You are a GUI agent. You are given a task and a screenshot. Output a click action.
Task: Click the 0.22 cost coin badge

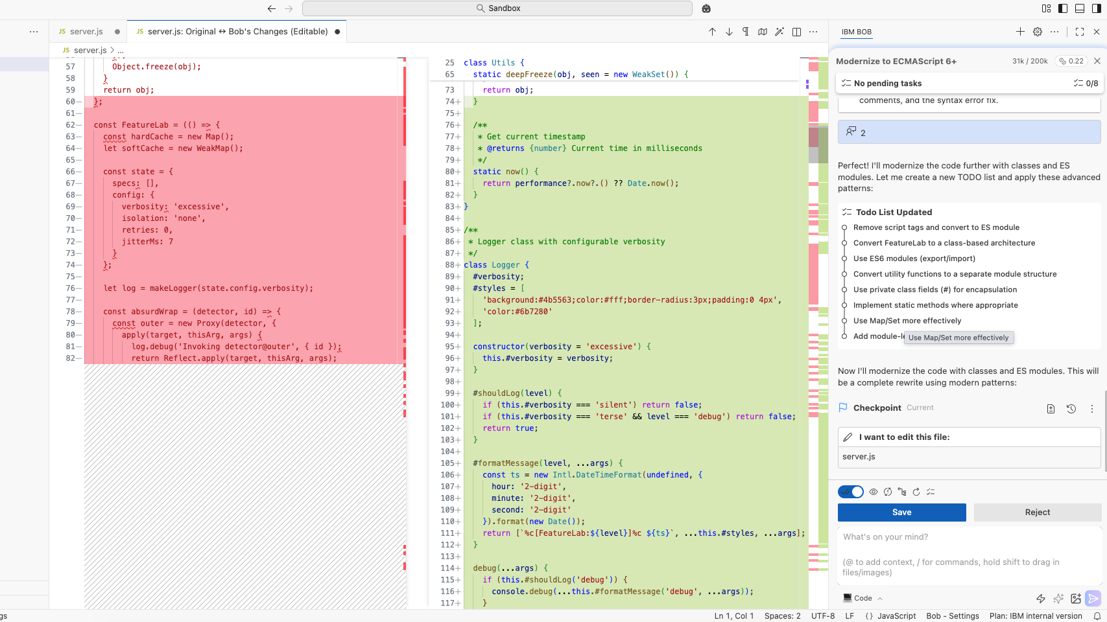pos(1071,61)
